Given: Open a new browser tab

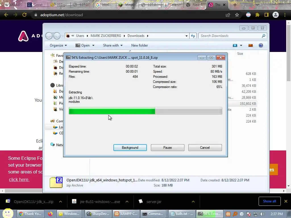Looking at the screenshot, I should (235, 5).
